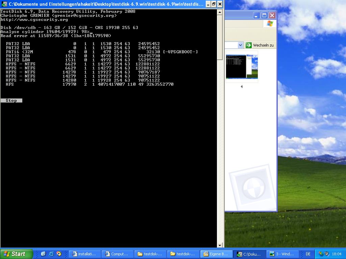The width and height of the screenshot is (346, 259).
Task: Select the HPFS - NTFS row starting 14280
Action: click(83, 80)
